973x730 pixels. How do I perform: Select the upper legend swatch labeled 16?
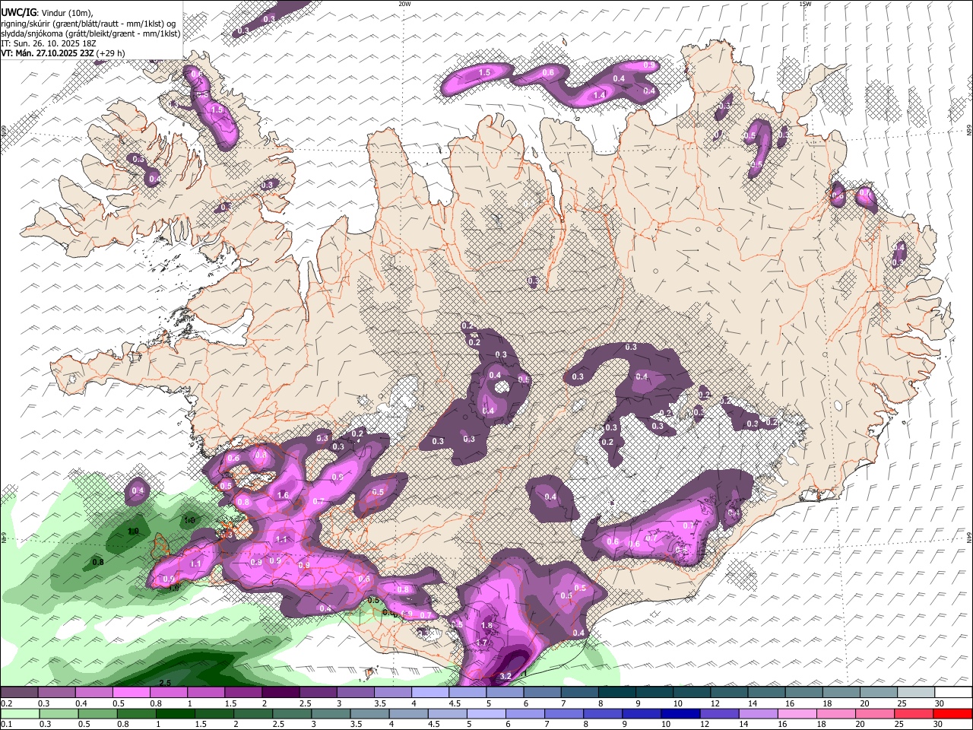pyautogui.click(x=803, y=693)
